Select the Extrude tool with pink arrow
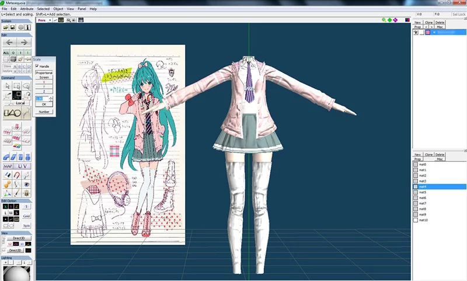This screenshot has width=467, height=281. coord(17,127)
